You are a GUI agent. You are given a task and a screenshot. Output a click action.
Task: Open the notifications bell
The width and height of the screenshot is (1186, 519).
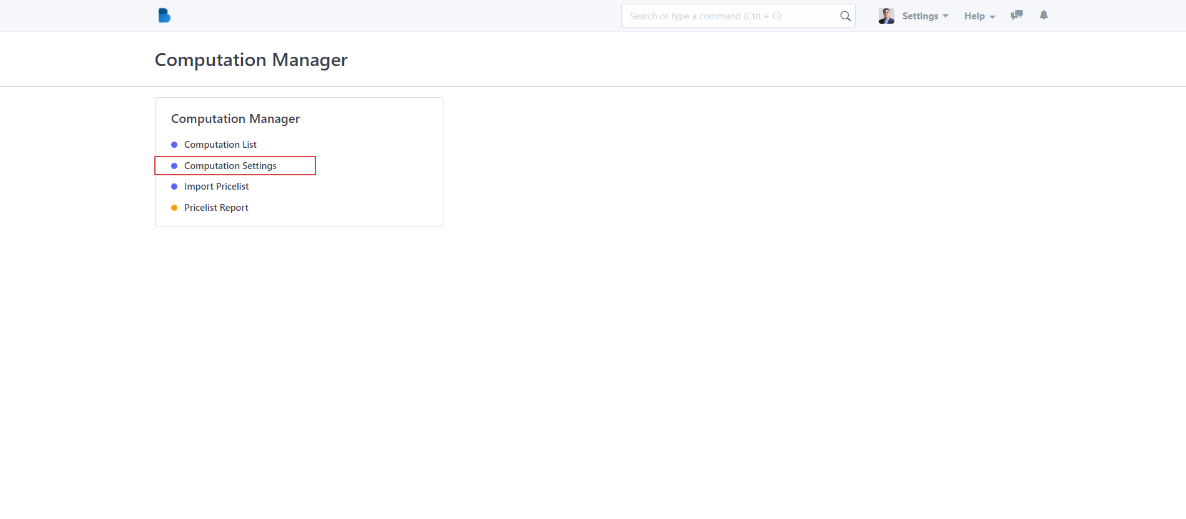coord(1044,15)
